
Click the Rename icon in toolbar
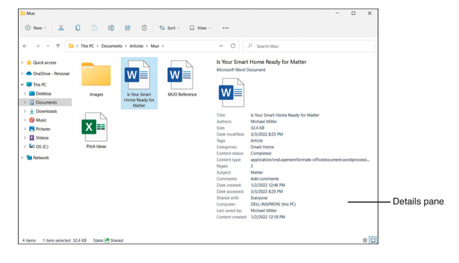click(x=111, y=28)
